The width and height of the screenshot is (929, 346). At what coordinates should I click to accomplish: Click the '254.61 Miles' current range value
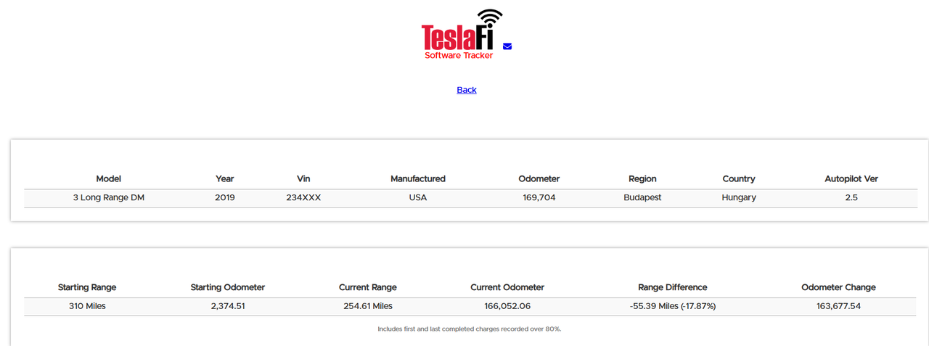click(x=368, y=306)
